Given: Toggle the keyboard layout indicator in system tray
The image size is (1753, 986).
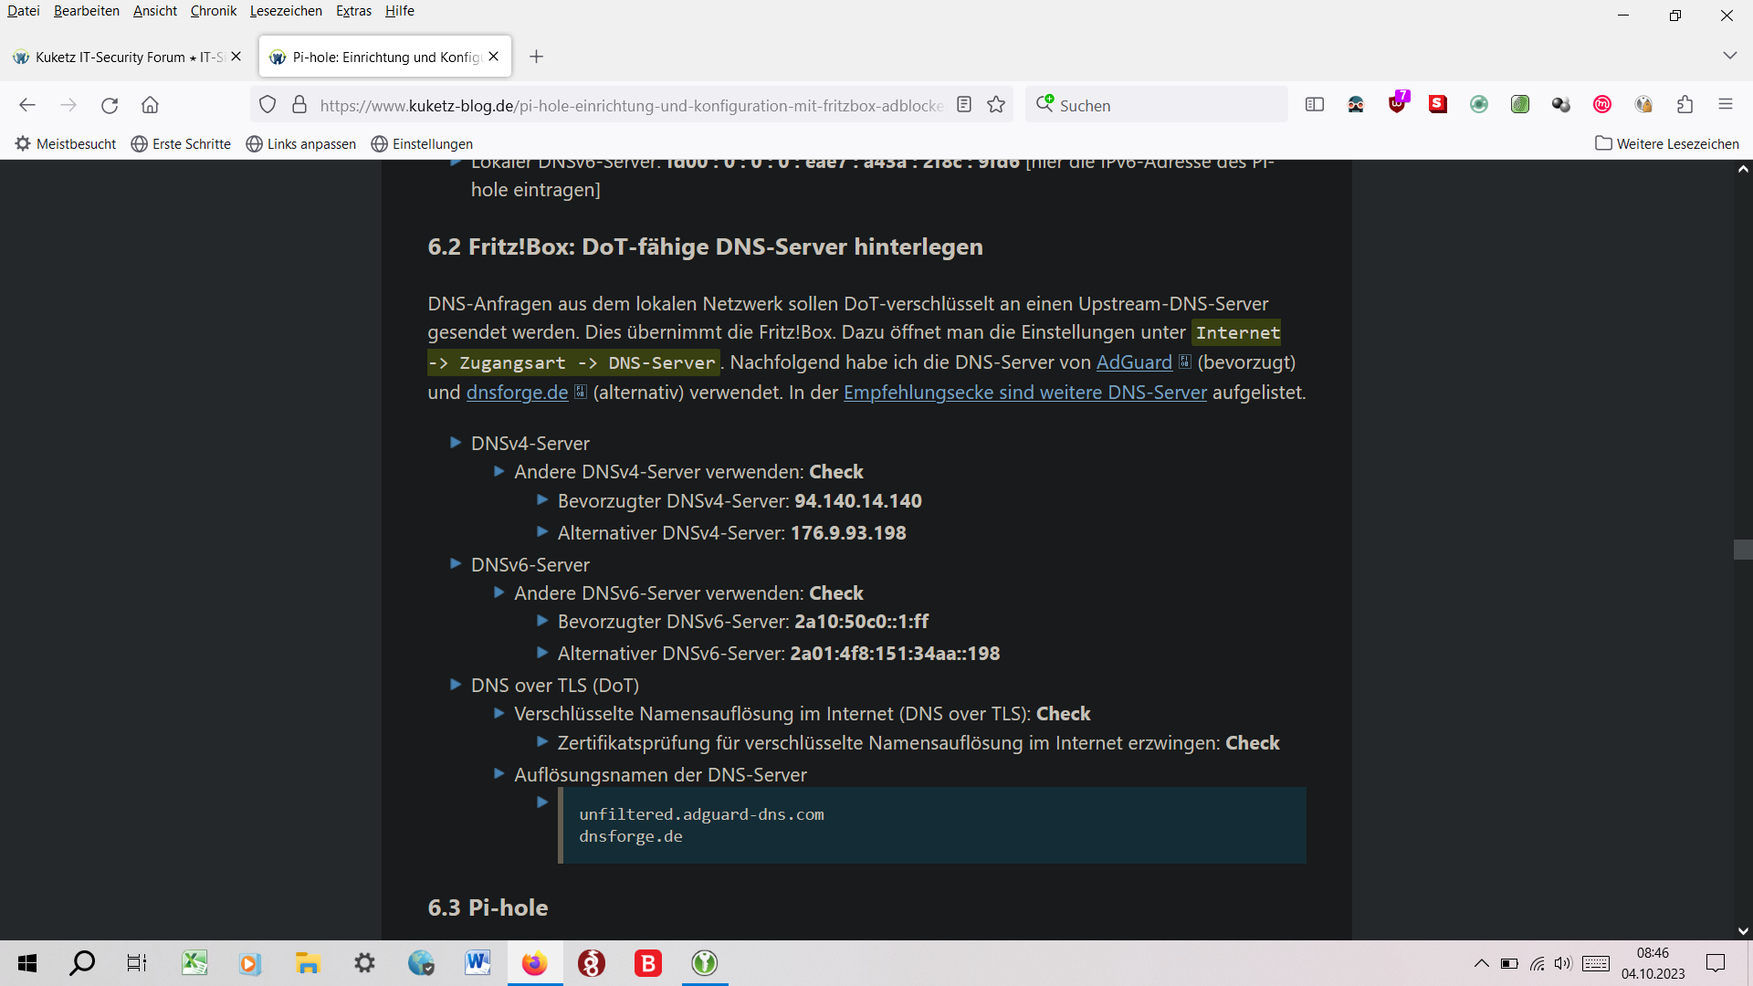Looking at the screenshot, I should (x=1595, y=963).
